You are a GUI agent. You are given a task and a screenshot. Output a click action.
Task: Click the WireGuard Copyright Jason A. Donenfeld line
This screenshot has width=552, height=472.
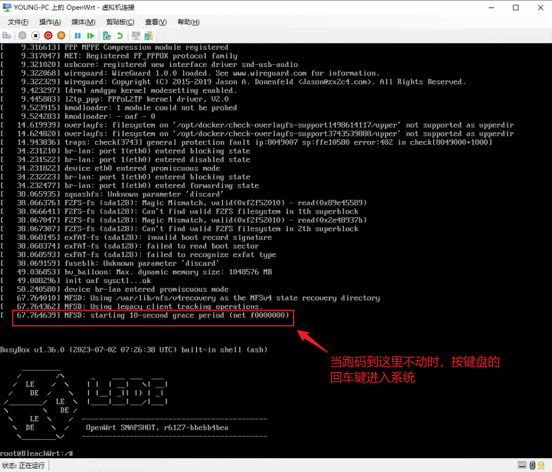pos(234,81)
